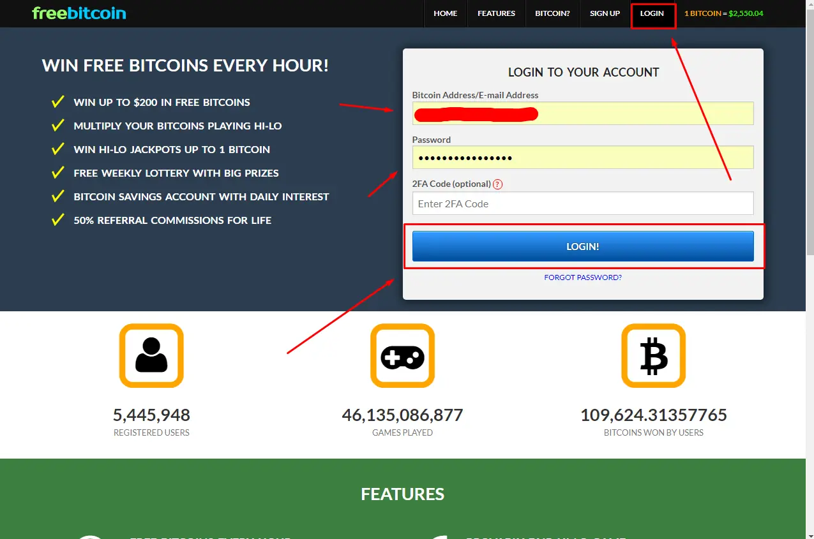Click the registered users person icon

pyautogui.click(x=151, y=355)
